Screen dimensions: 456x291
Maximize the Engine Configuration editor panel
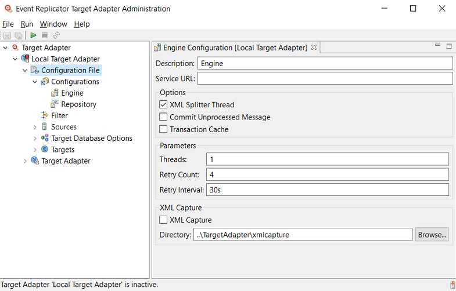point(449,46)
